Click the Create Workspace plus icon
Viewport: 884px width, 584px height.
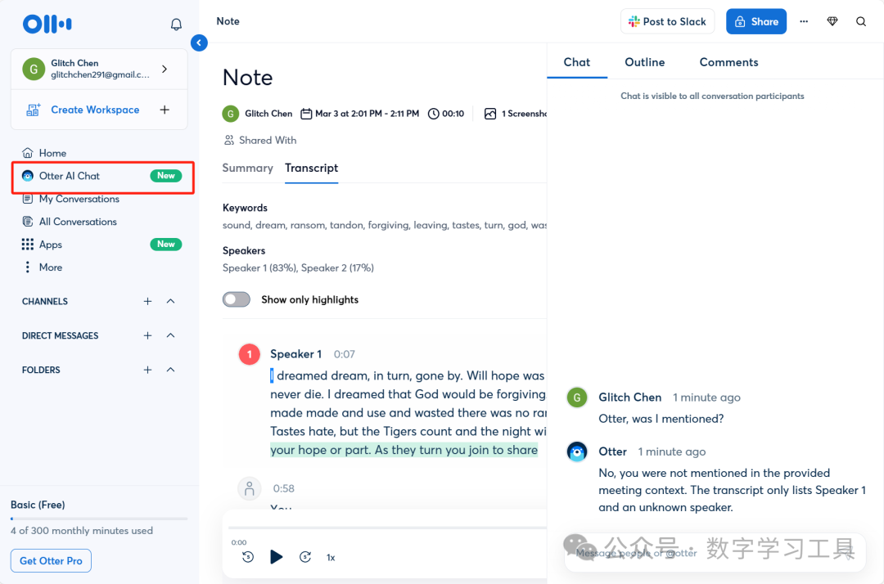point(165,110)
